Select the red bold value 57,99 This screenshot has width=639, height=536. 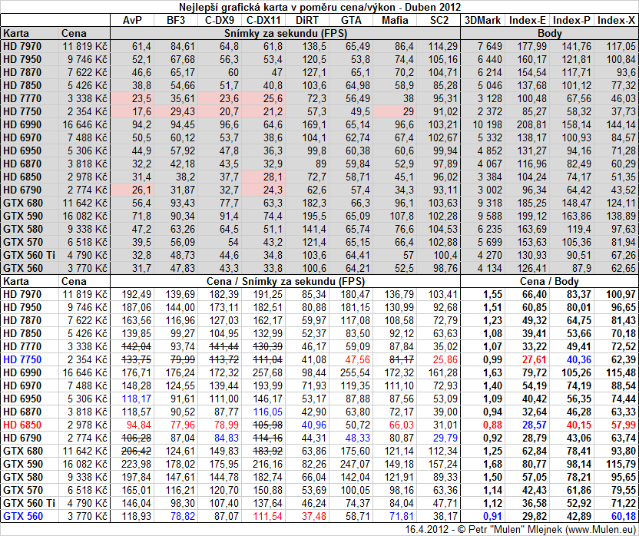[x=624, y=425]
